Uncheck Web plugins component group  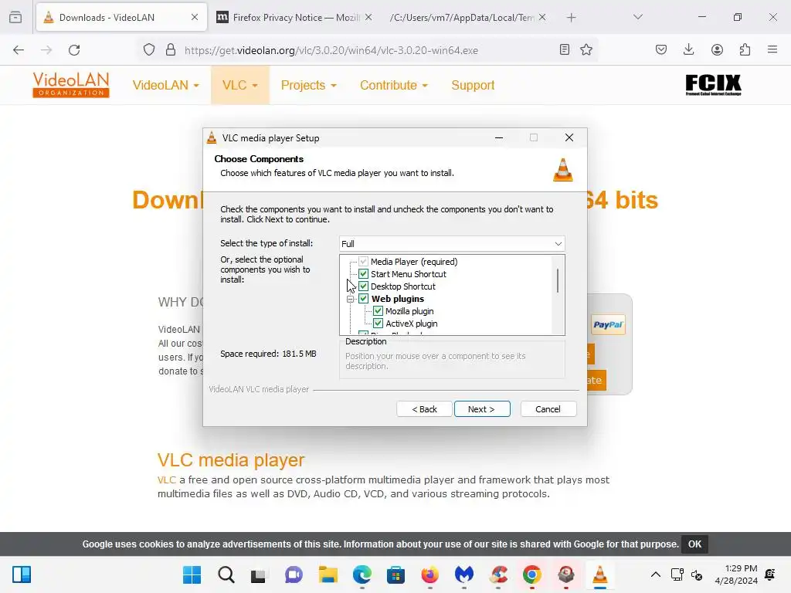point(363,299)
